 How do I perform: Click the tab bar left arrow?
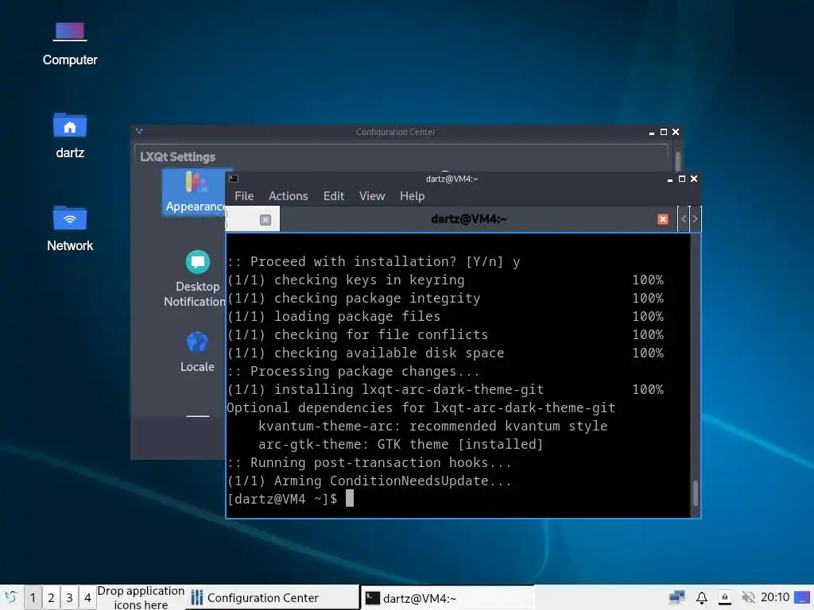684,219
